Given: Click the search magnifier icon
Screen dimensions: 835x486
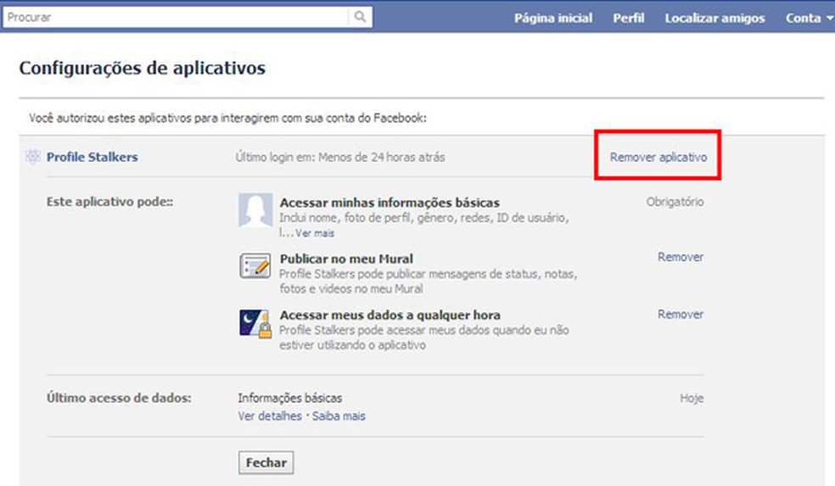Looking at the screenshot, I should coord(360,17).
